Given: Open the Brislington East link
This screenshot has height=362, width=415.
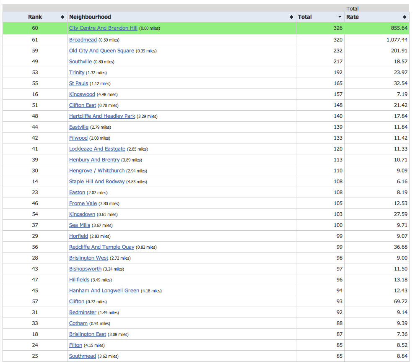Looking at the screenshot, I should coord(88,334).
